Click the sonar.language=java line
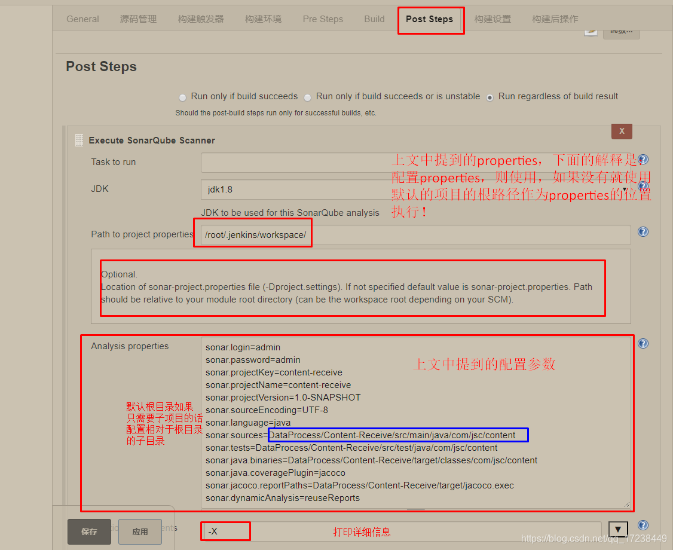 248,423
